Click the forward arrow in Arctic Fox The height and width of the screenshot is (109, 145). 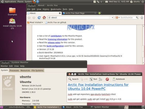(34, 18)
